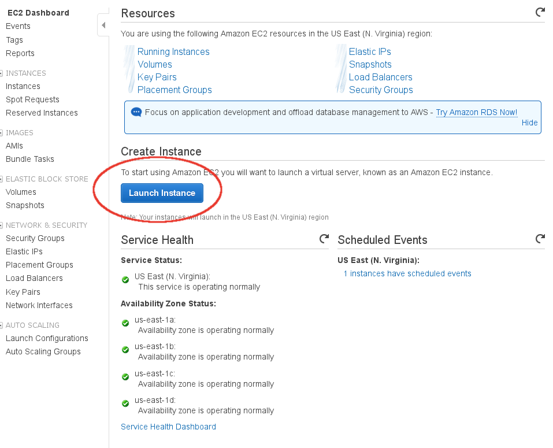Collapse the AUTO SCALING section

click(1, 325)
